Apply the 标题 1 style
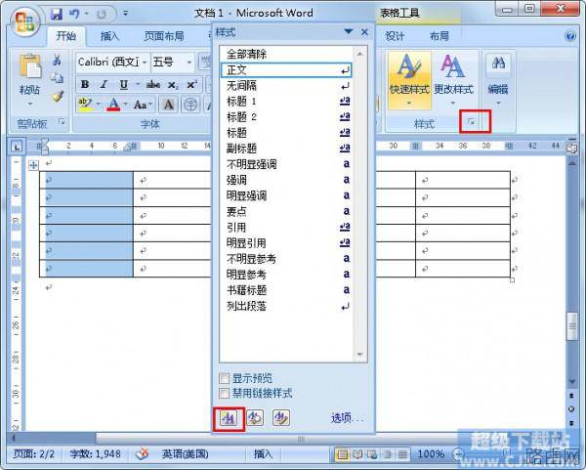This screenshot has width=586, height=470. (286, 102)
